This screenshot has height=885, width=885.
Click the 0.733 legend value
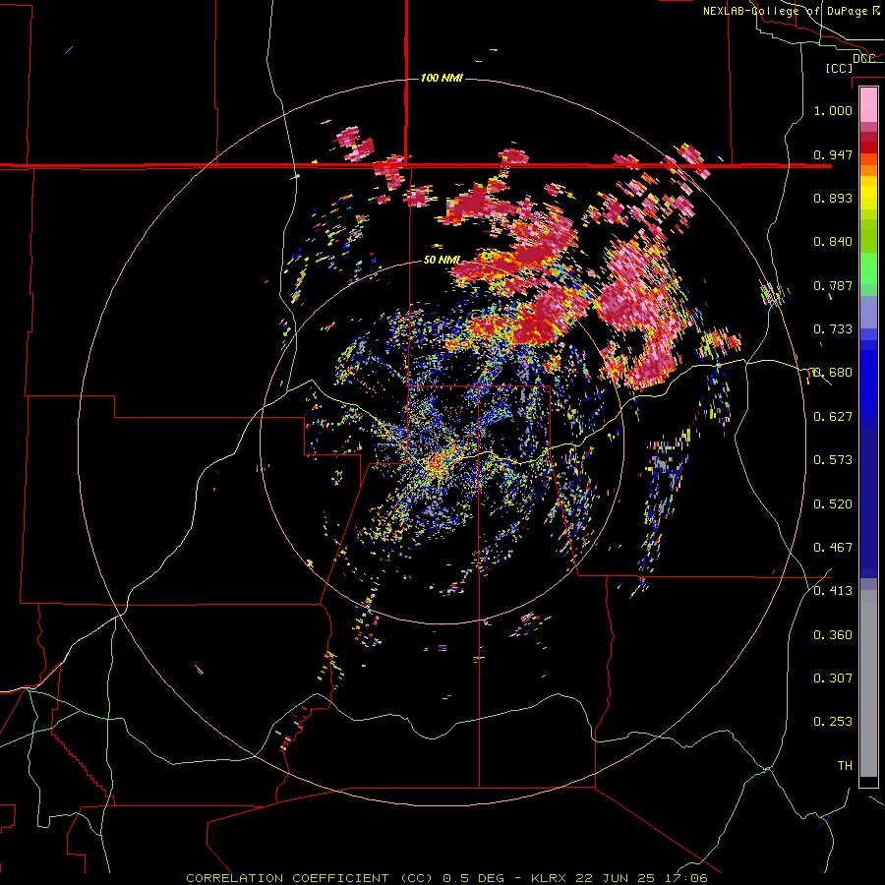click(833, 329)
